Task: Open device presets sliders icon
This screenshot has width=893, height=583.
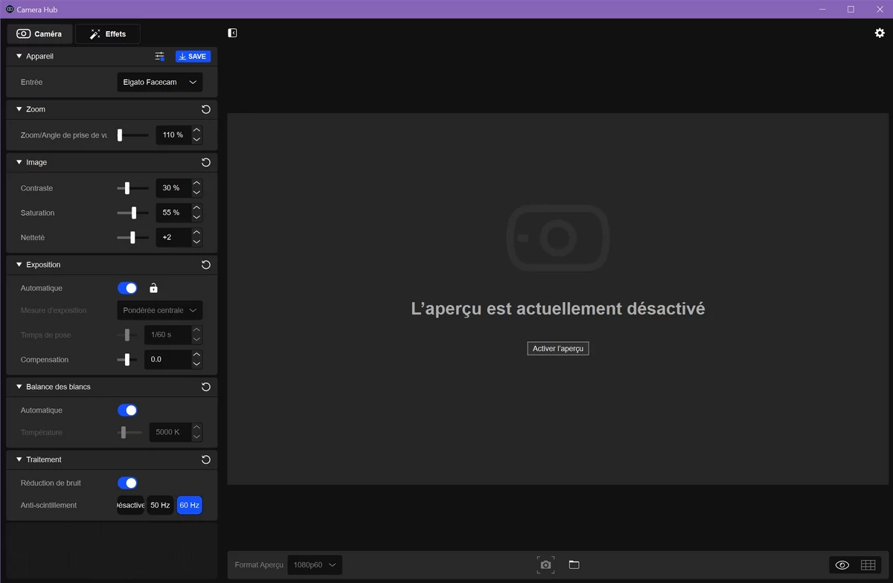Action: 160,57
